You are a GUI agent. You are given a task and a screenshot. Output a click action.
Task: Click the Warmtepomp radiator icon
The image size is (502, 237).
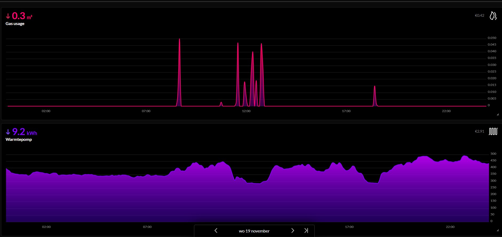click(493, 131)
